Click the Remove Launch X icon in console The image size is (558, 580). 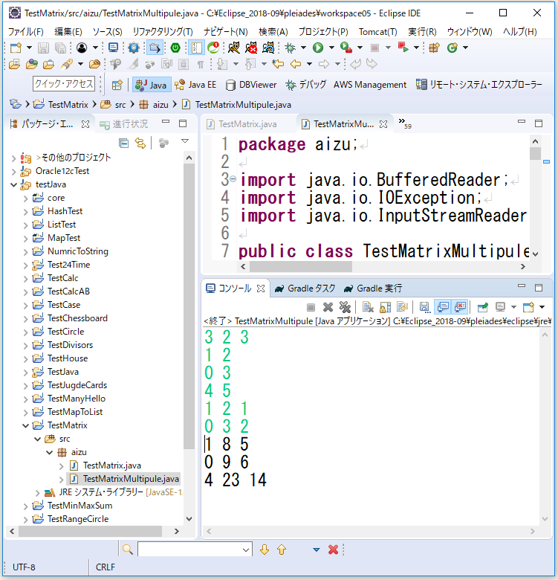pyautogui.click(x=328, y=307)
